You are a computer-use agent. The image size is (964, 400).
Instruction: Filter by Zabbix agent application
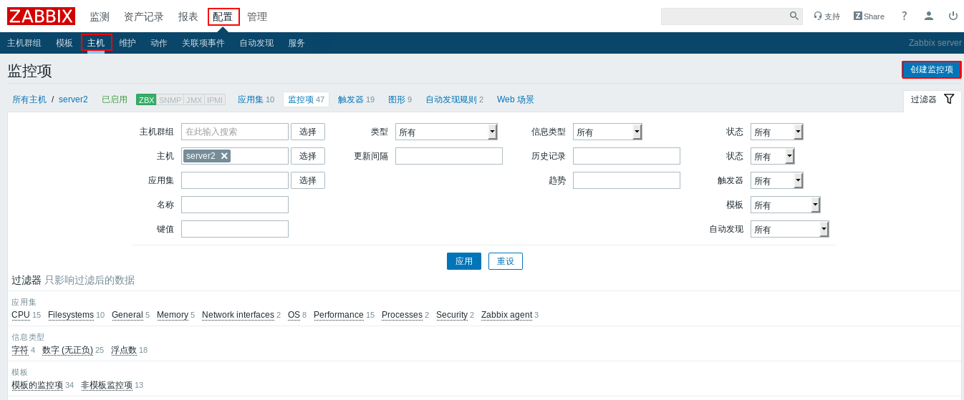click(x=506, y=315)
